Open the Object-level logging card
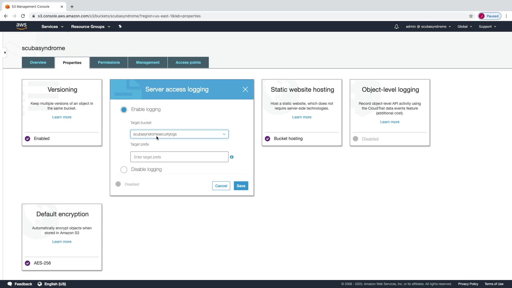Viewport: 512px width, 288px height. (390, 113)
